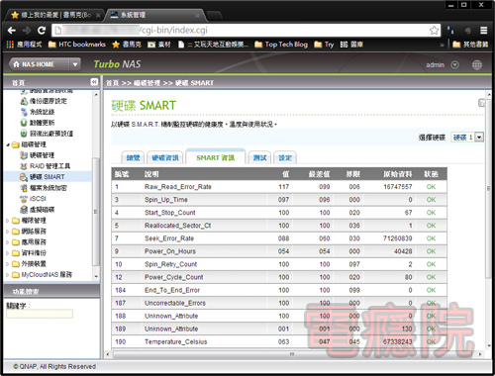Open RAID 管理工具 in the sidebar
This screenshot has height=376, width=495.
pyautogui.click(x=49, y=166)
